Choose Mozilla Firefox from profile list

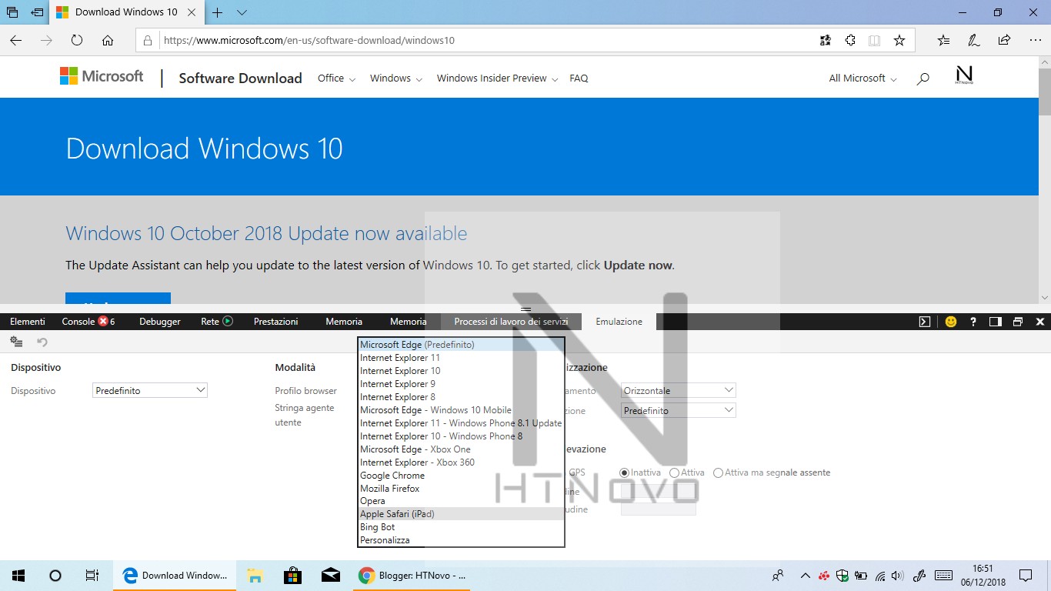[x=462, y=489]
